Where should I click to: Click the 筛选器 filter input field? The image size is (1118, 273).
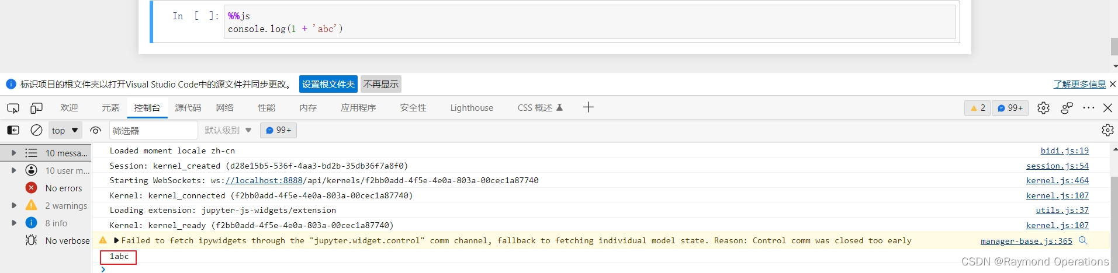tap(154, 130)
